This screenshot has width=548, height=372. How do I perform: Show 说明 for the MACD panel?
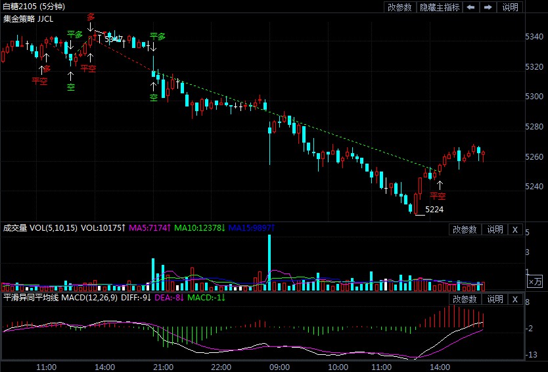pyautogui.click(x=494, y=299)
